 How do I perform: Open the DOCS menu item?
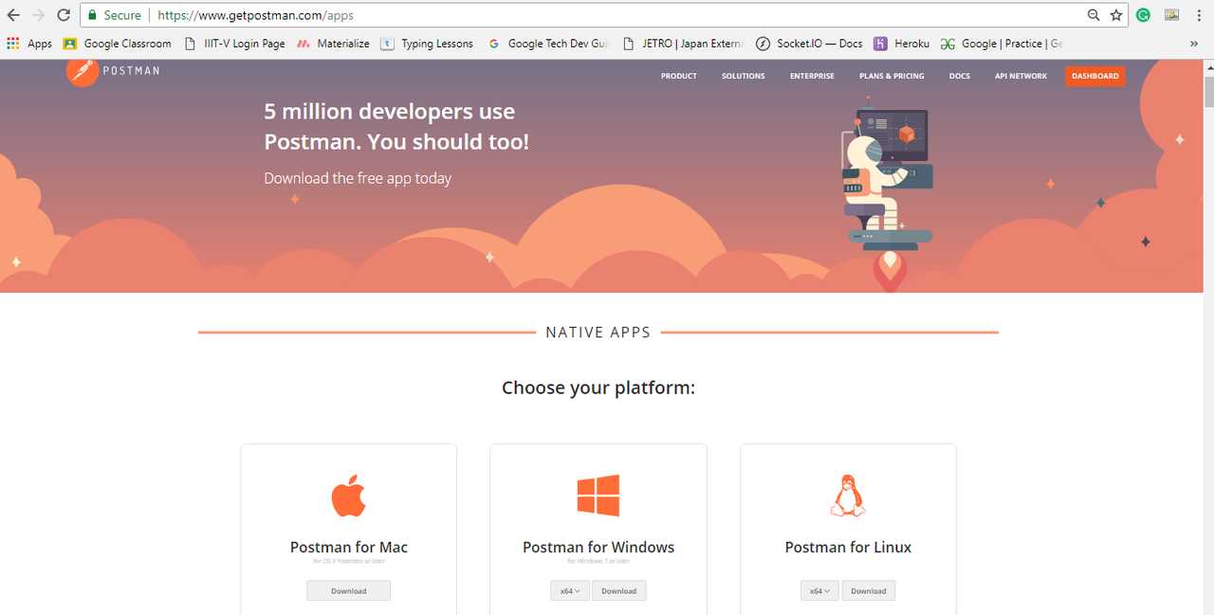(960, 76)
